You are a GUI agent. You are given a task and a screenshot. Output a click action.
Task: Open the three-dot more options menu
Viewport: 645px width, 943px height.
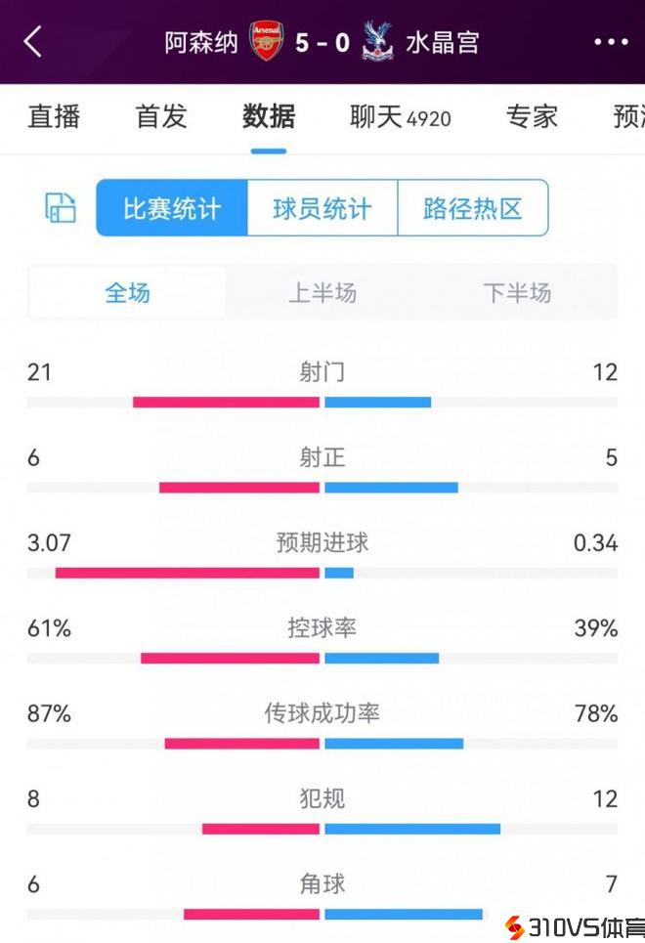click(x=611, y=42)
